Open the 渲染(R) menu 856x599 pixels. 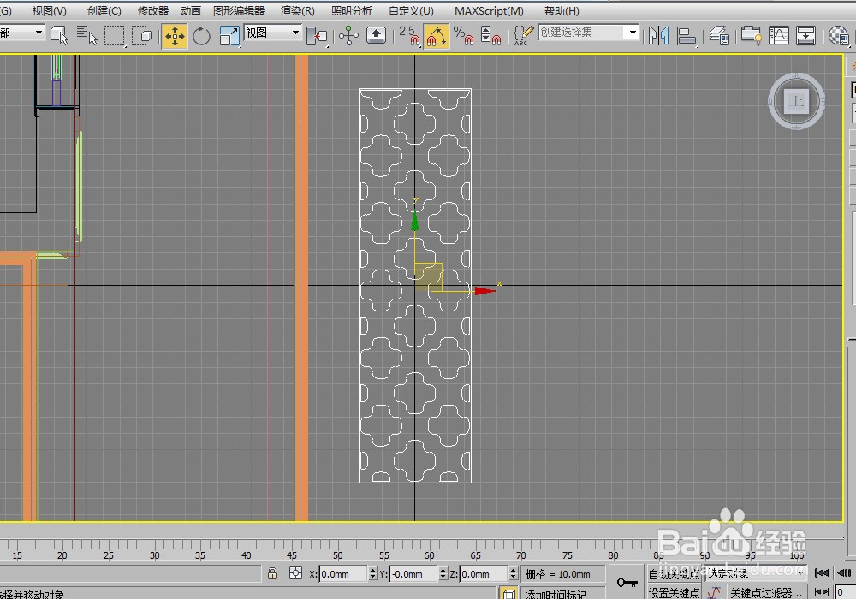tap(297, 11)
